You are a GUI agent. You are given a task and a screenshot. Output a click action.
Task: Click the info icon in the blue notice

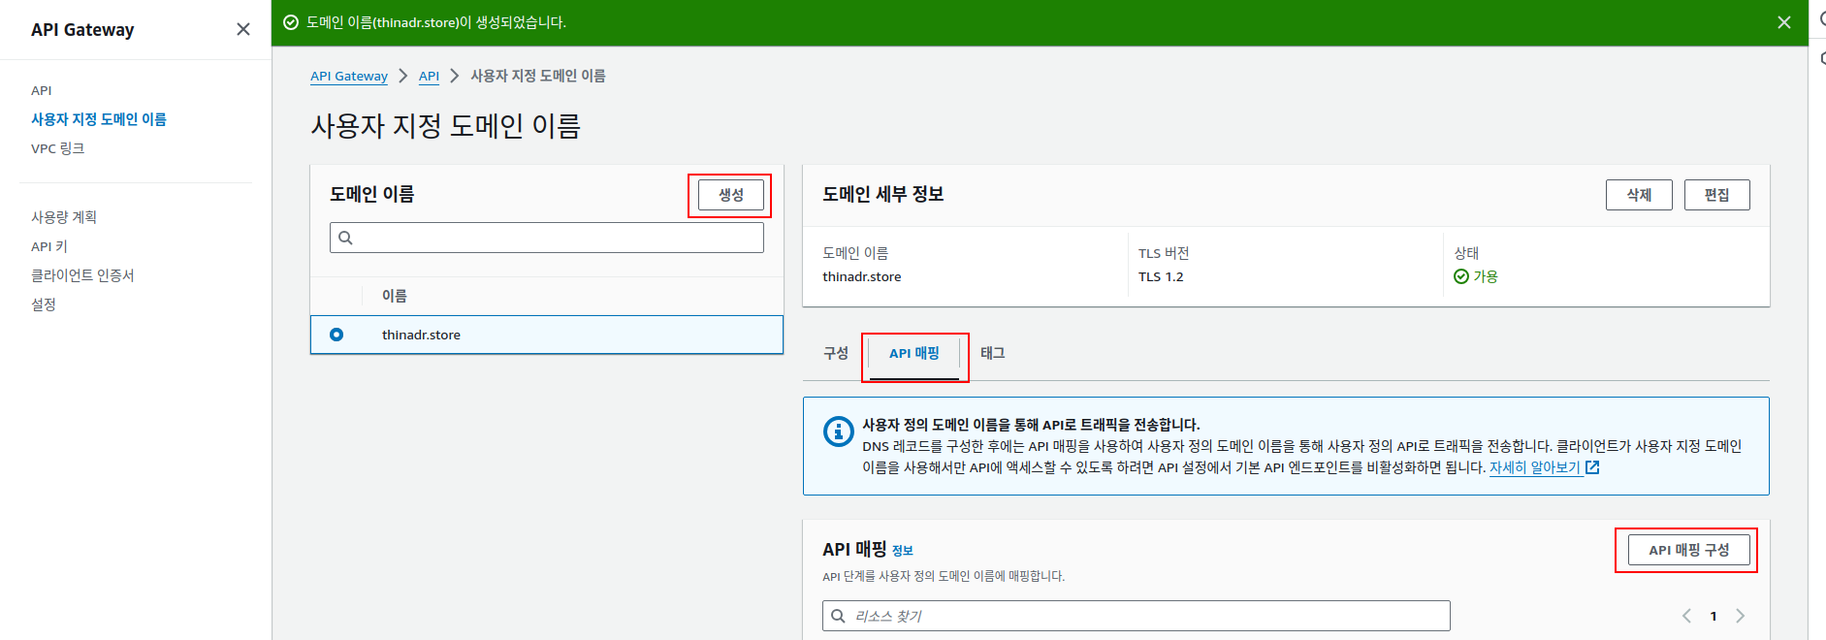pos(838,431)
